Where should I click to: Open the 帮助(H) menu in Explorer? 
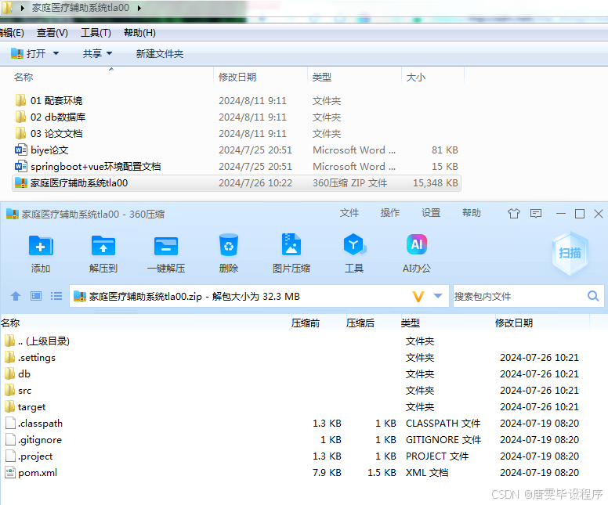pyautogui.click(x=139, y=33)
